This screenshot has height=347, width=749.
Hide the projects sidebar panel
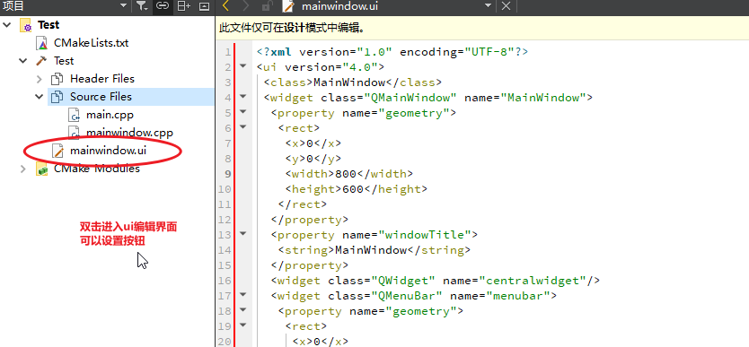coord(205,5)
